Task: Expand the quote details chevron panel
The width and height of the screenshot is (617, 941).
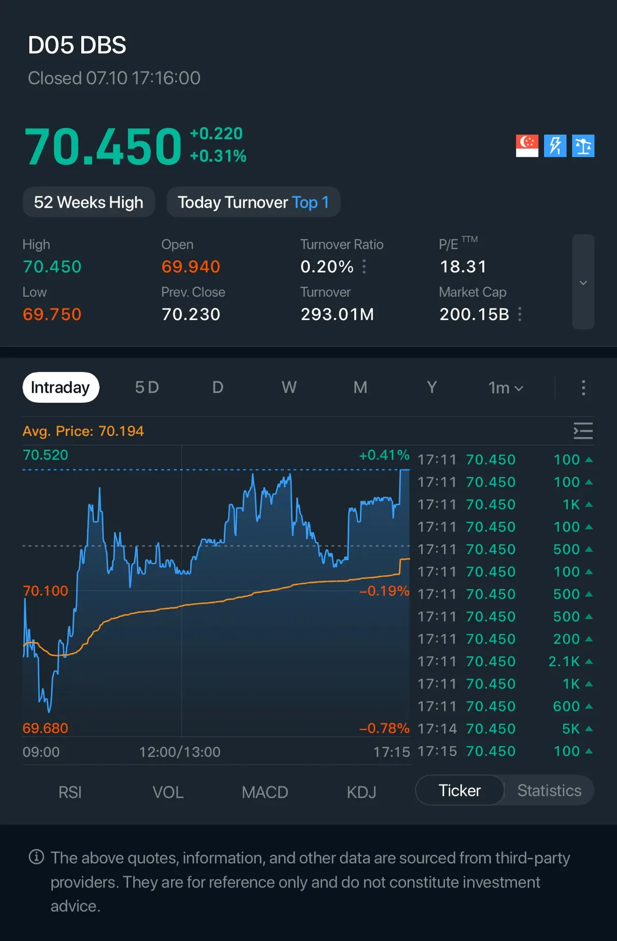Action: (583, 282)
